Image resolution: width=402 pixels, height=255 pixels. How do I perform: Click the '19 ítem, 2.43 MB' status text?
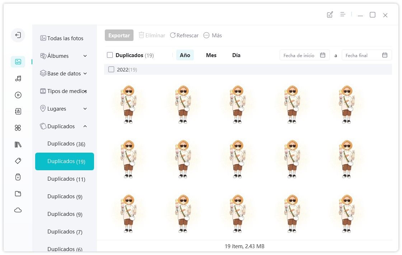(x=244, y=246)
